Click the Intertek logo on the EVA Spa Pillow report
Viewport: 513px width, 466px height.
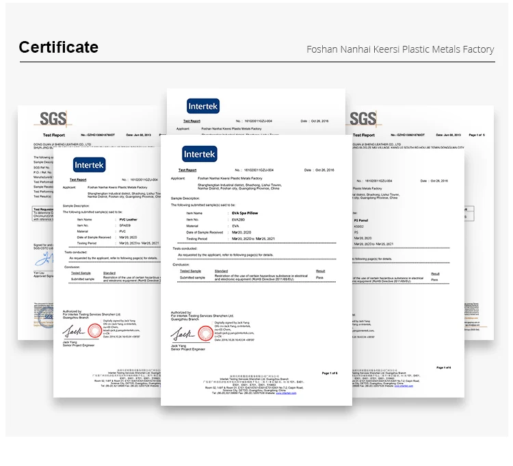[x=200, y=154]
